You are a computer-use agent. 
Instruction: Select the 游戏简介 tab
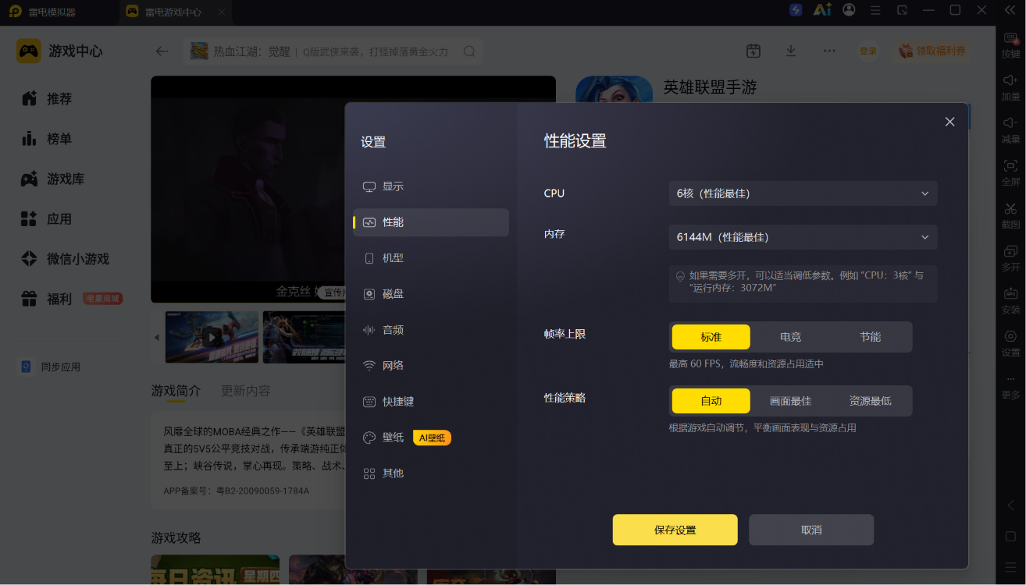(x=176, y=391)
